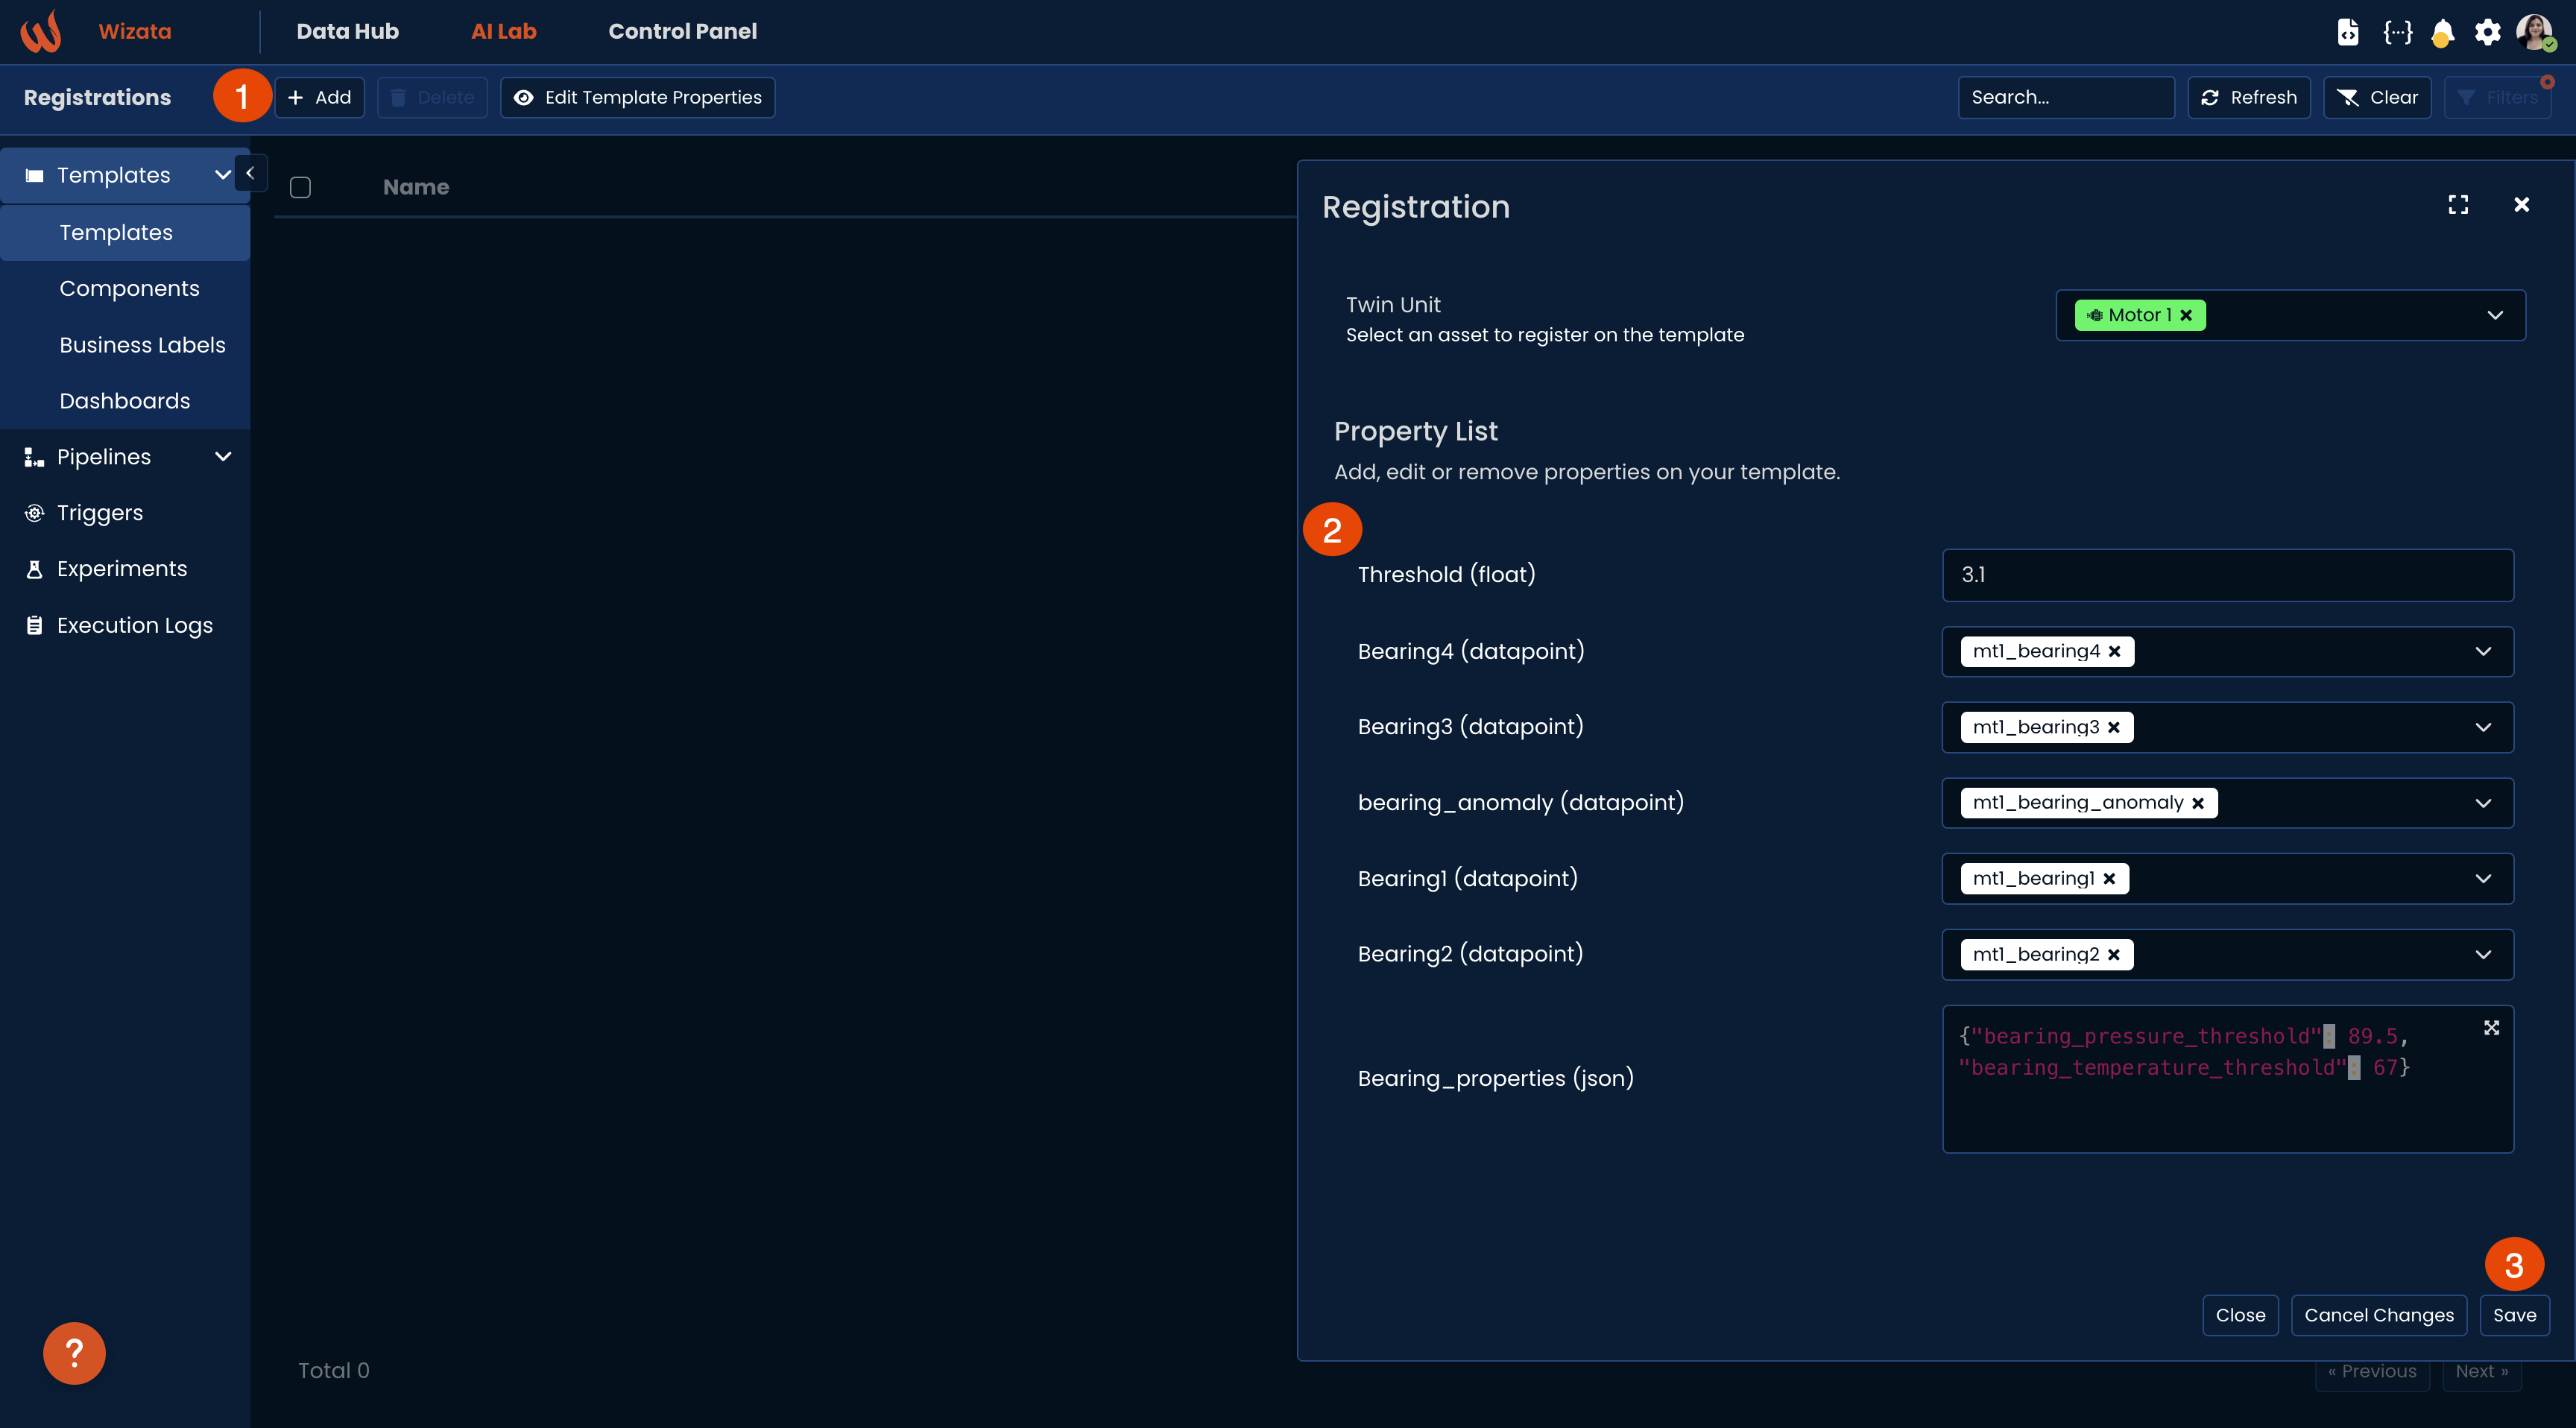Remove Motor 1 twin unit tag
The image size is (2576, 1428).
[x=2185, y=315]
